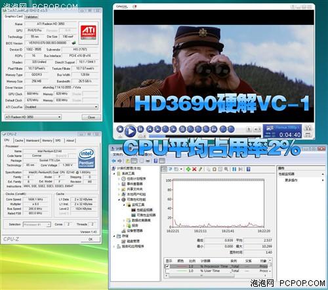The image size is (328, 290).
Task: Click the first view icon in the monitor toolbar
Action: point(164,169)
